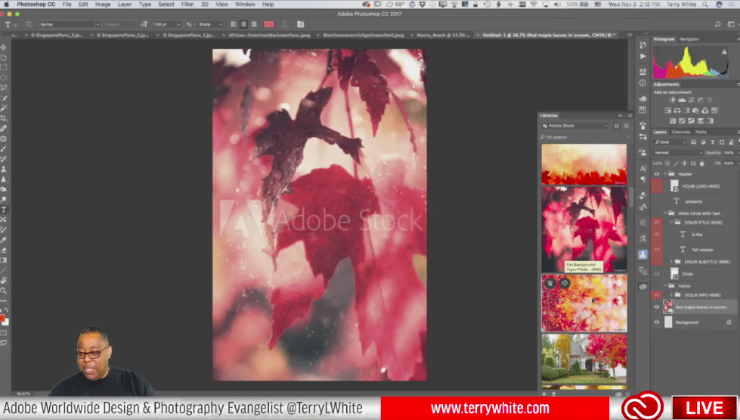Select the Elliptical Marquee tool
The height and width of the screenshot is (420, 740).
tap(3, 77)
